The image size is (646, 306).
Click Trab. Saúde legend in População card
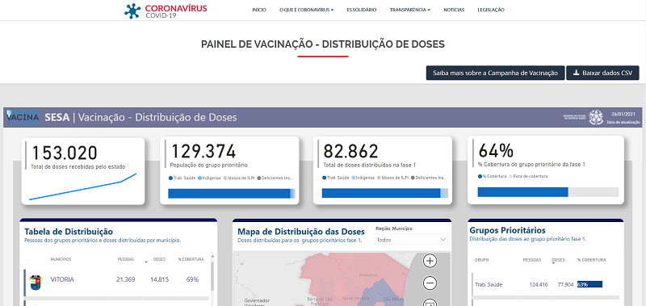pyautogui.click(x=182, y=178)
